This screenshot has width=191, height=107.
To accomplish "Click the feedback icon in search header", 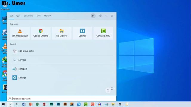I will (x=100, y=16).
